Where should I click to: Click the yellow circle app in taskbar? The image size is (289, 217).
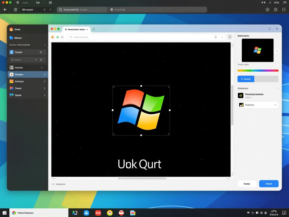110,213
